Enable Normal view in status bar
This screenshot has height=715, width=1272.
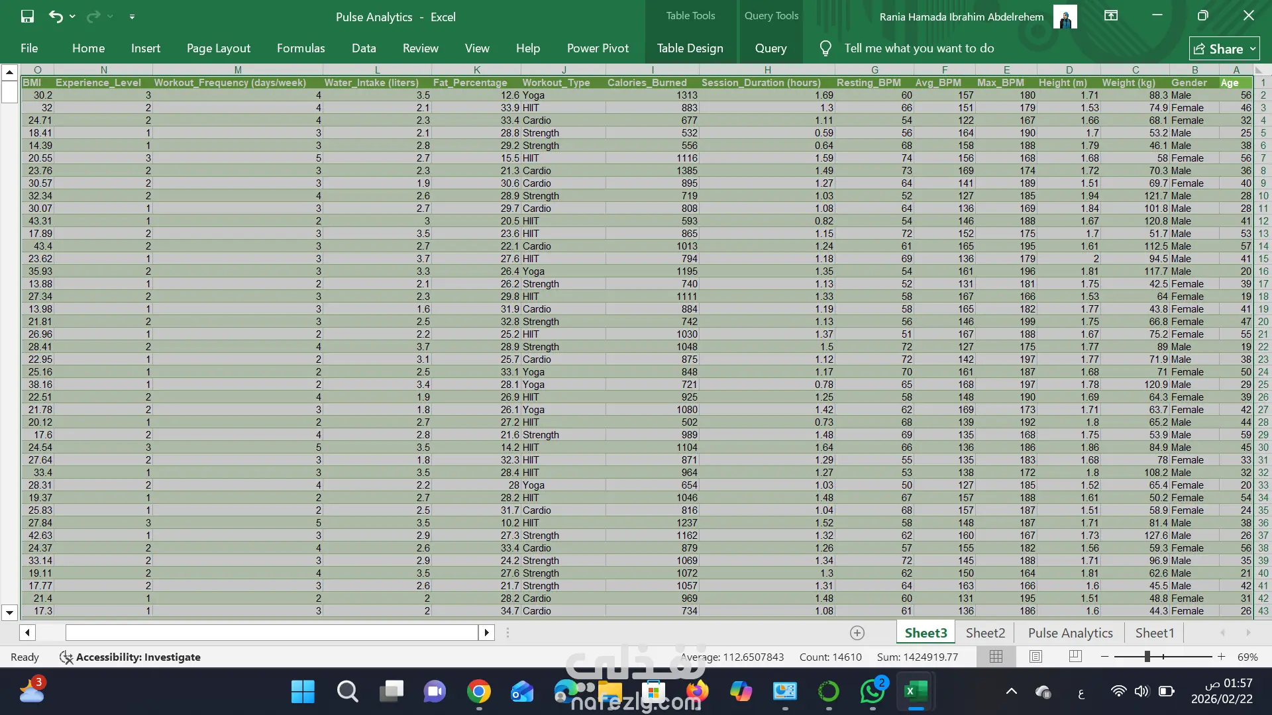996,656
